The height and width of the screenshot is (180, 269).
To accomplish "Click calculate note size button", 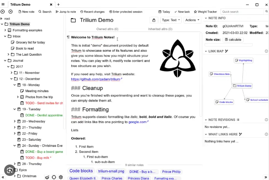I will [x=233, y=39].
